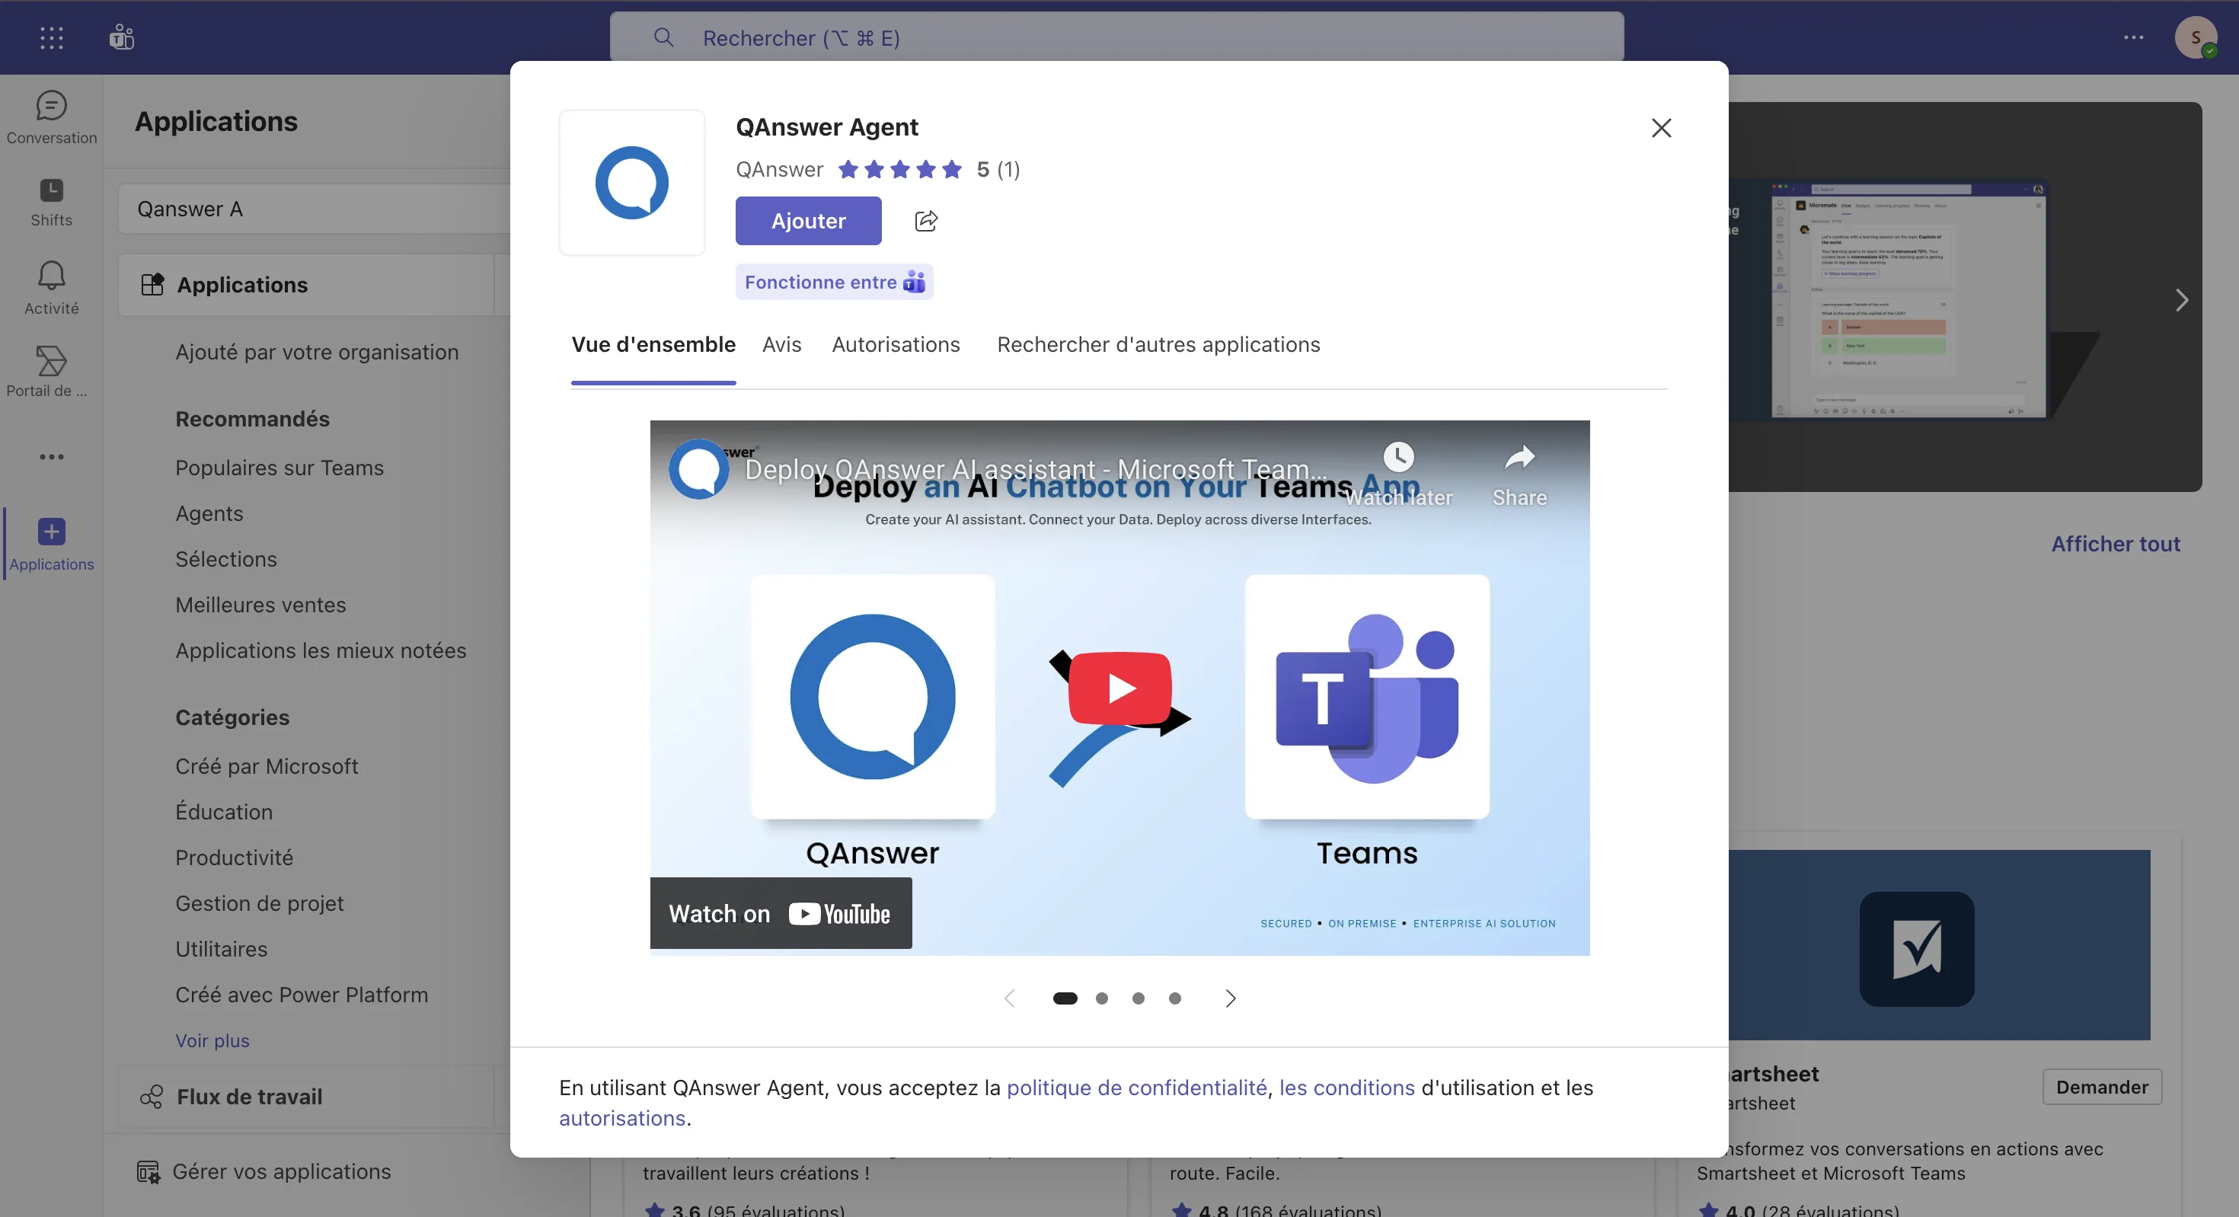Screen dimensions: 2239x1217
Task: Select Ajouté par votre organisation
Action: click(x=316, y=352)
